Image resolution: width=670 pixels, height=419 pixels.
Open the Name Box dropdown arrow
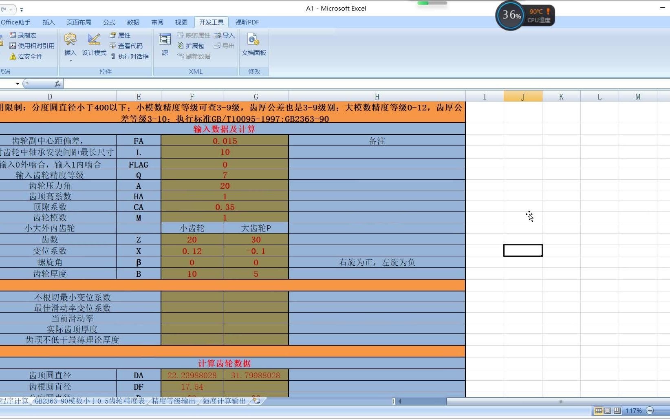tap(18, 84)
